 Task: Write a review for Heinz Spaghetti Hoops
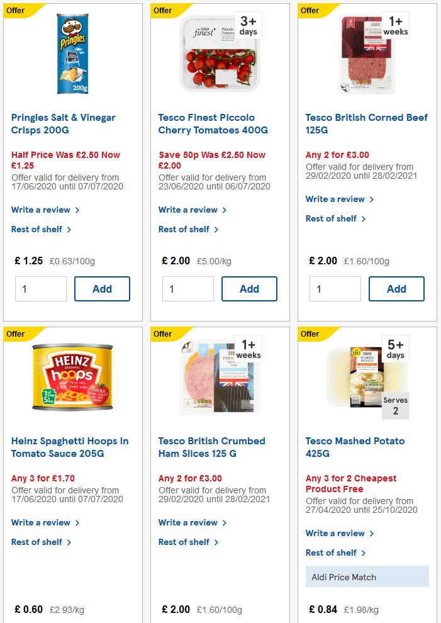(41, 522)
